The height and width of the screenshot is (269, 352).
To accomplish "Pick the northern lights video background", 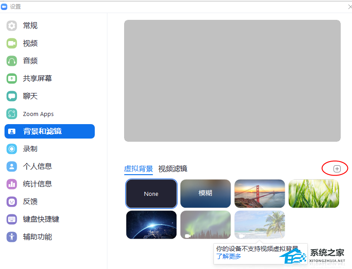I will [205, 225].
